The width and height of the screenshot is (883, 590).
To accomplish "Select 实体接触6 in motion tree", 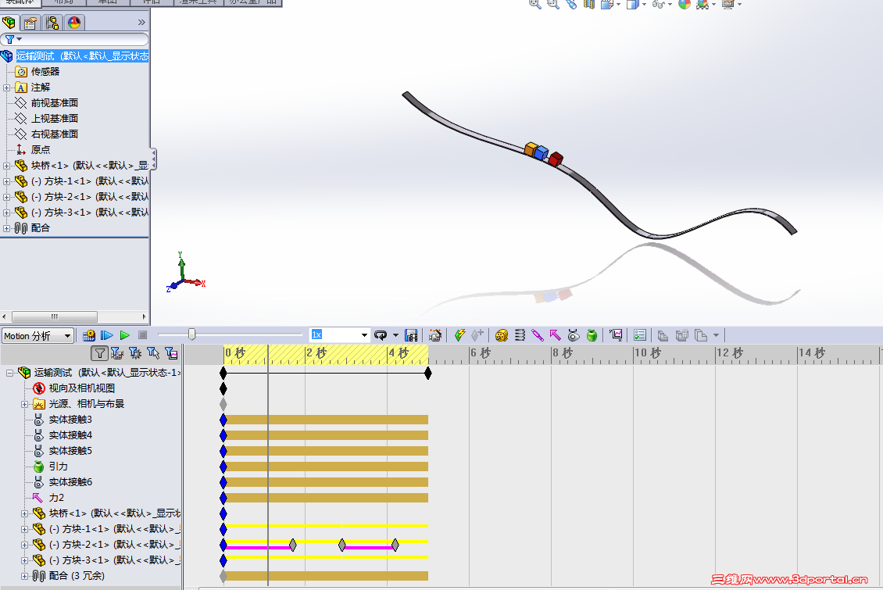I will (x=70, y=482).
